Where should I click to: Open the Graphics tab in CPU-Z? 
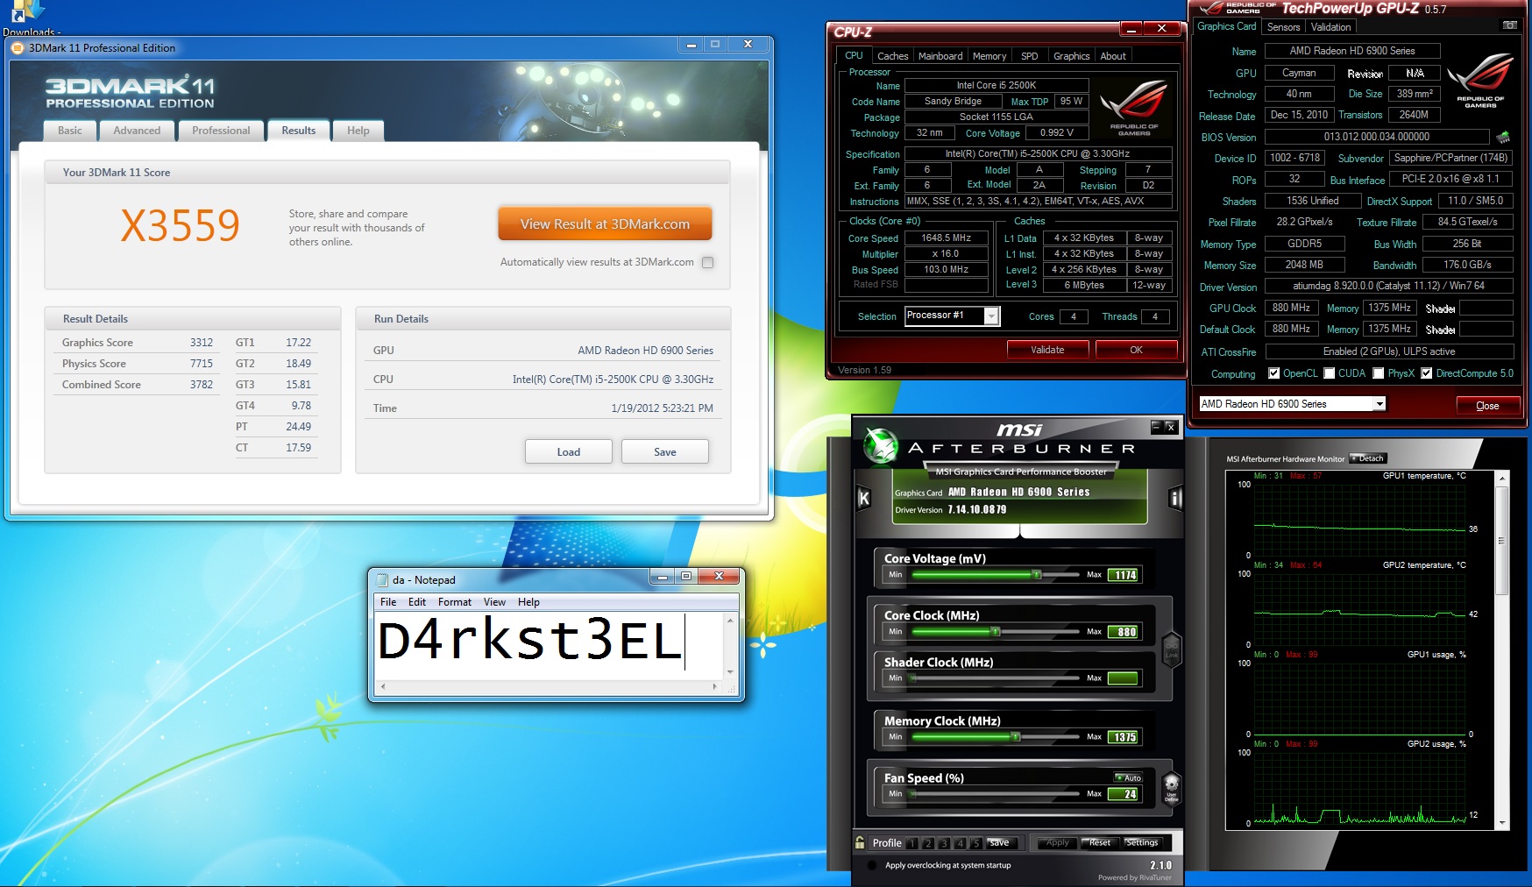point(1071,56)
